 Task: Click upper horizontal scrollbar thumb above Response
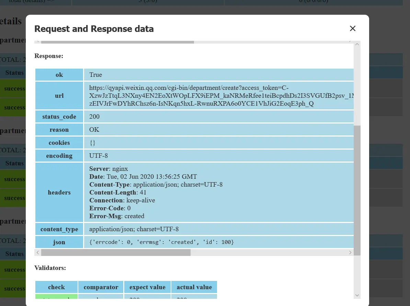[117, 42]
